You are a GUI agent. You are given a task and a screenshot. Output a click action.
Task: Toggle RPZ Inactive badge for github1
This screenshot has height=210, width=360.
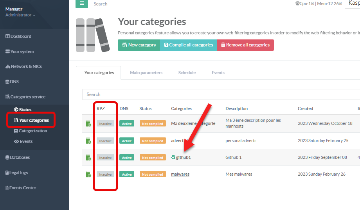pos(105,158)
